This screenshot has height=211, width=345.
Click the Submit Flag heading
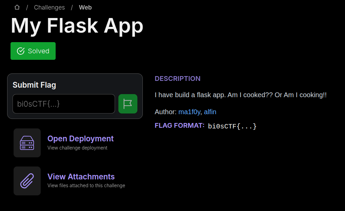(34, 85)
